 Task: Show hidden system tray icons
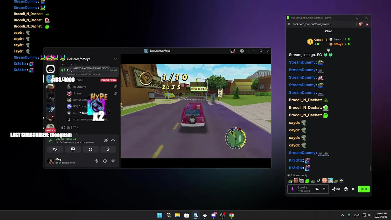click(x=342, y=215)
